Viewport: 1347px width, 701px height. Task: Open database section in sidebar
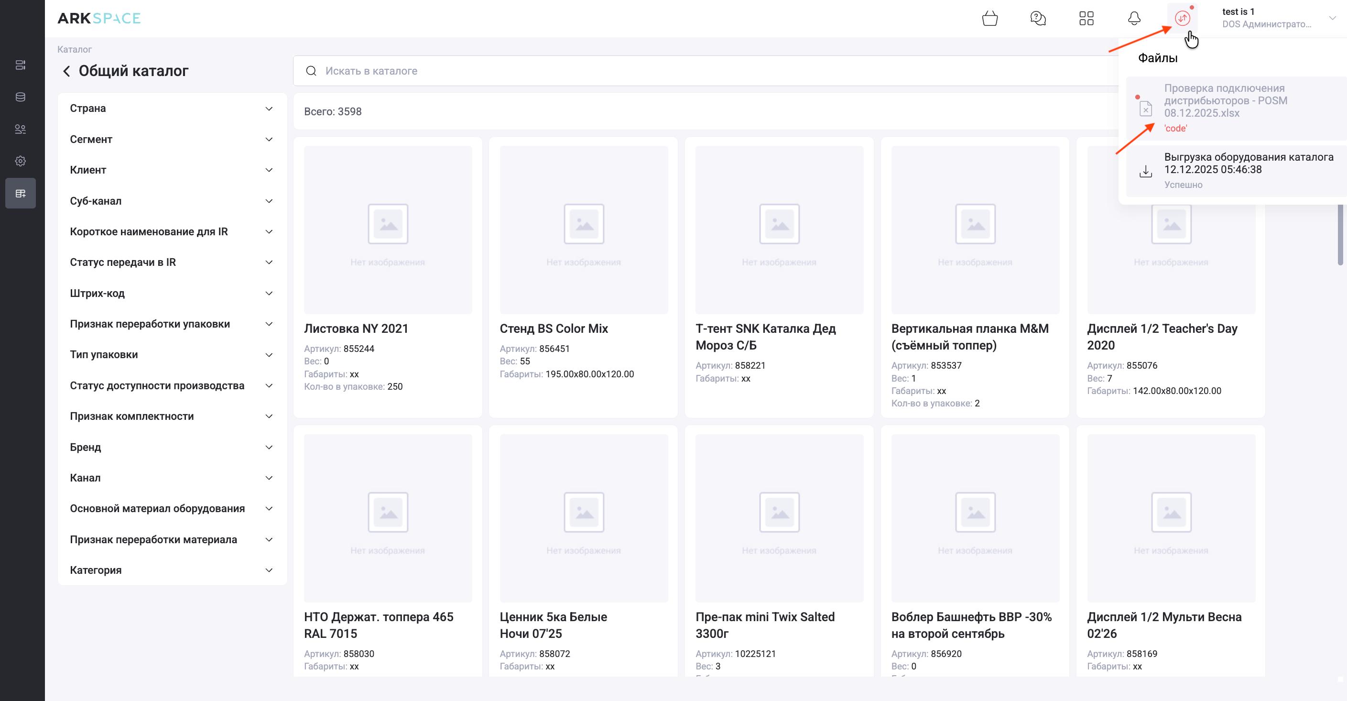[x=21, y=97]
